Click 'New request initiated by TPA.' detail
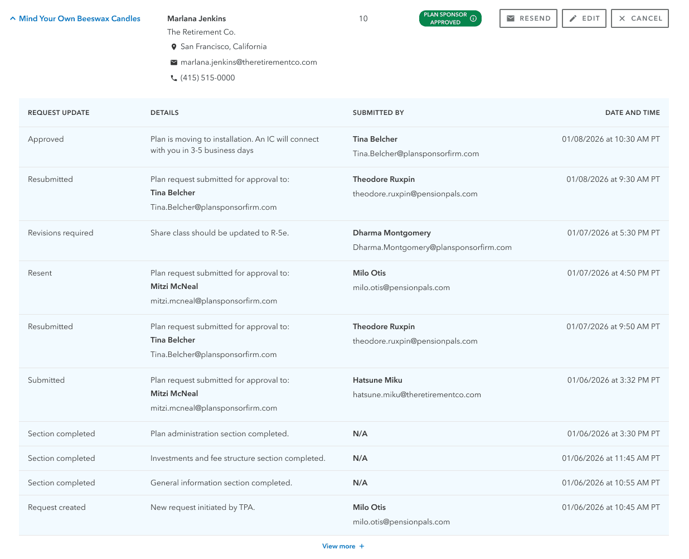The image size is (689, 559). point(203,508)
